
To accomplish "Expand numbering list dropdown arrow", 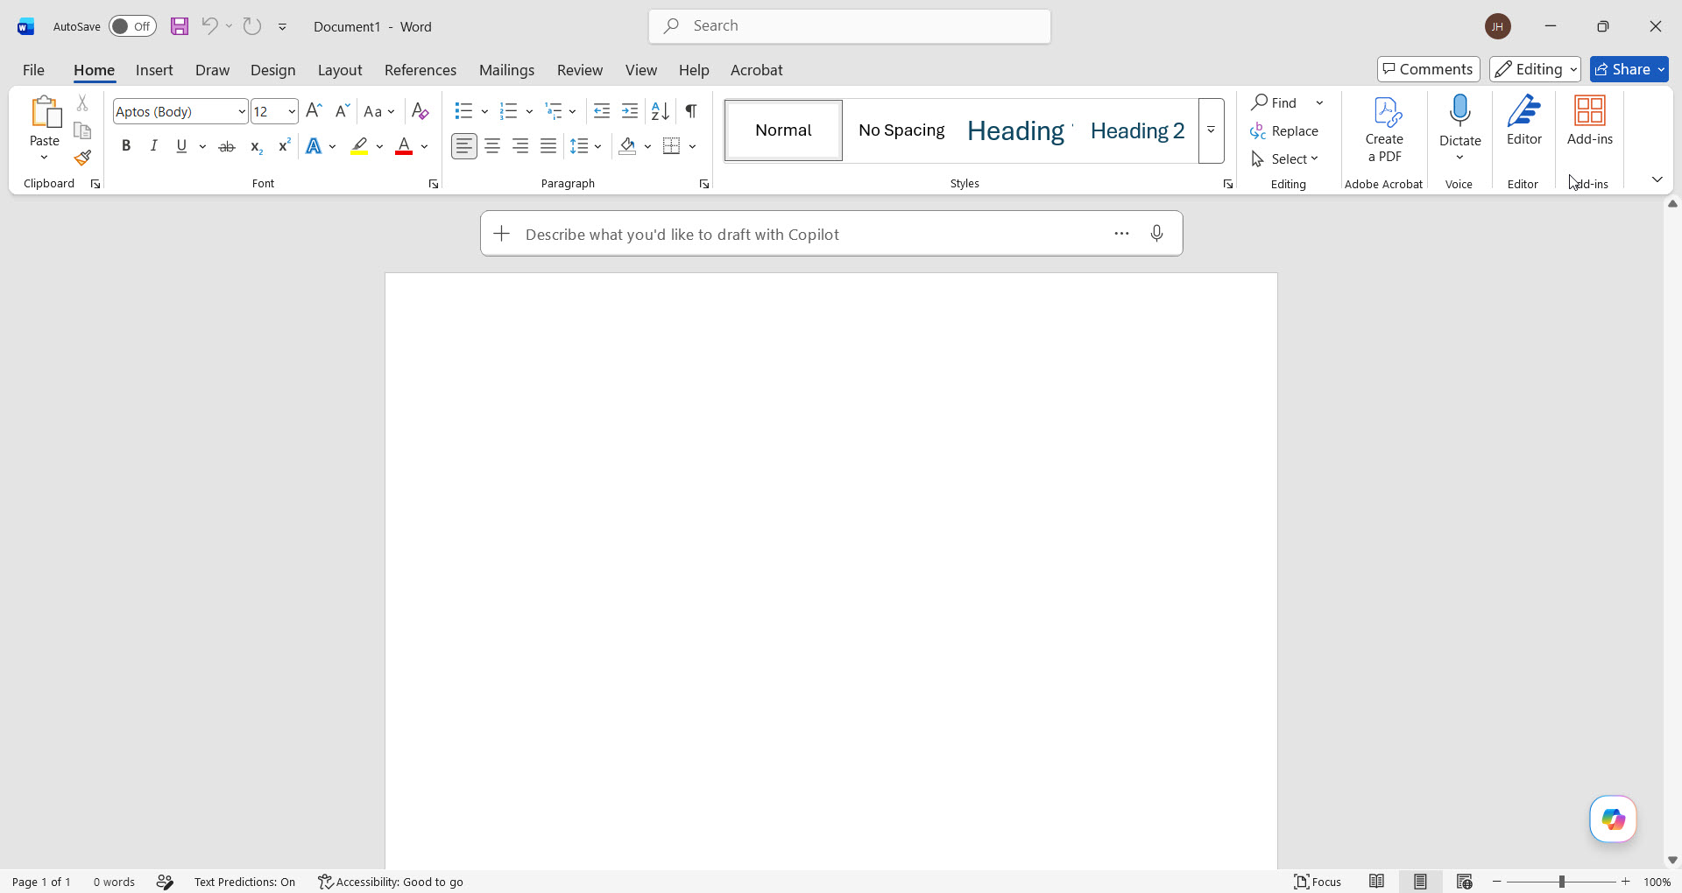I will (529, 111).
